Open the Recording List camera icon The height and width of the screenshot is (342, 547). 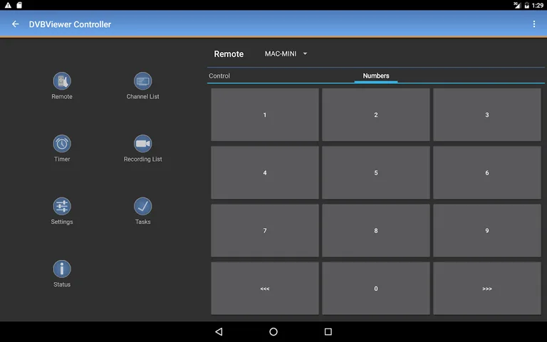pyautogui.click(x=142, y=143)
